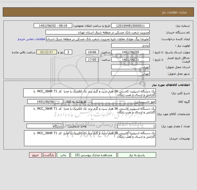Click the تاریخ نیاز به کالا field 1401/06/06
The height and width of the screenshot is (190, 197).
tap(45, 102)
